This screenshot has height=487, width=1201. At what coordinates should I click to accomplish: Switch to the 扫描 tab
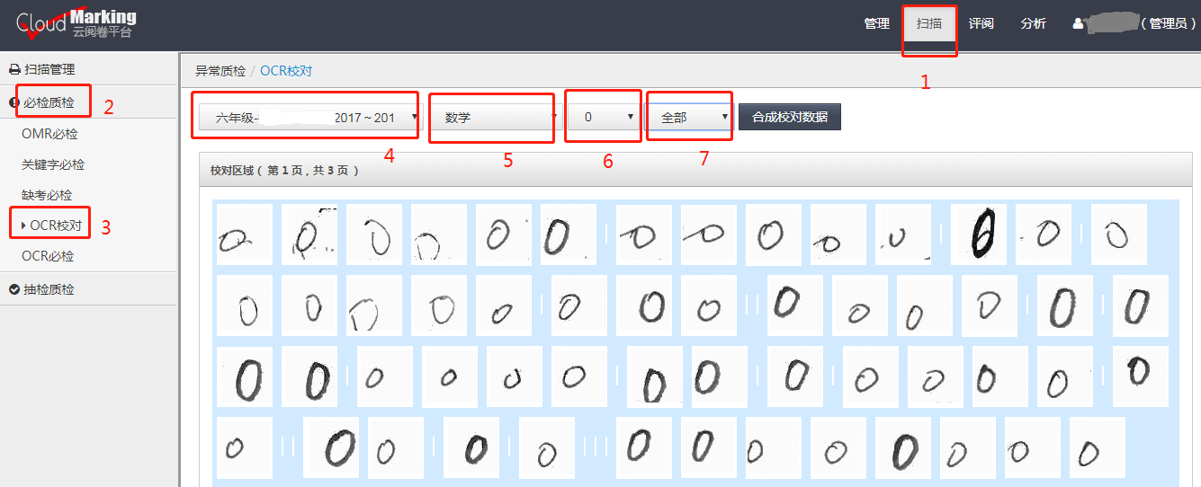tap(929, 24)
